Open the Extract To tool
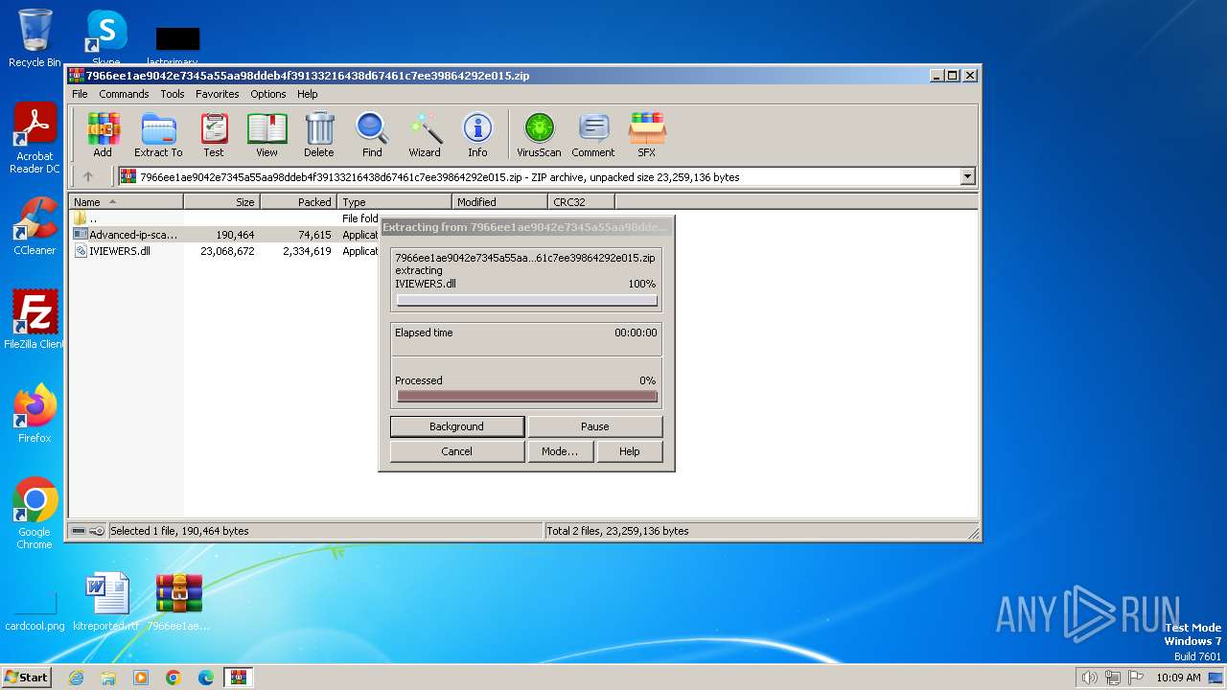The image size is (1227, 690). point(158,134)
